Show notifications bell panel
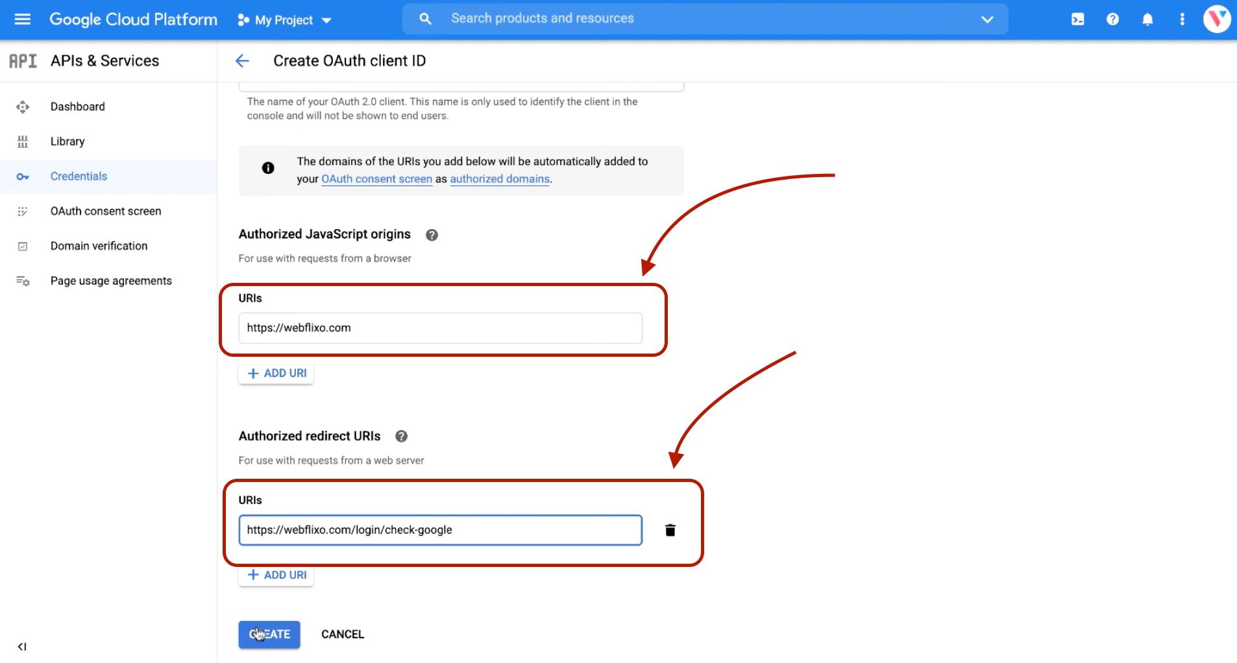 [x=1147, y=19]
